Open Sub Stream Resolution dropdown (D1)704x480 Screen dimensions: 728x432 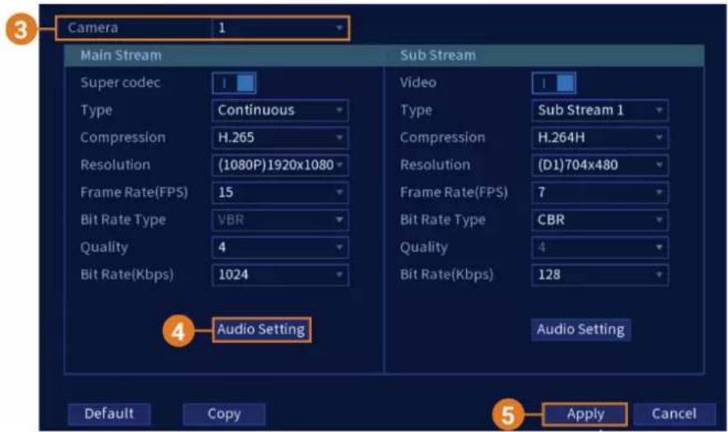tap(600, 165)
